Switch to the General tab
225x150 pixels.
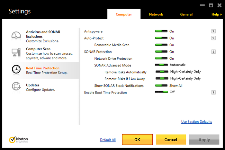point(186,14)
